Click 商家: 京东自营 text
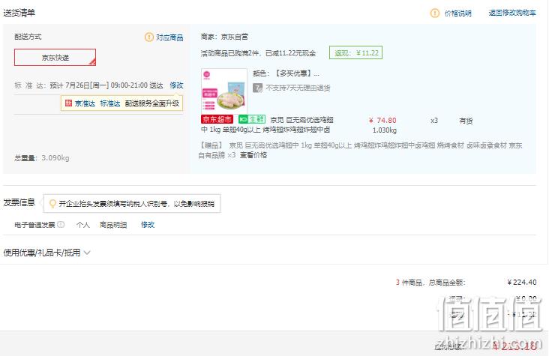Image resolution: width=549 pixels, height=356 pixels. pos(224,37)
